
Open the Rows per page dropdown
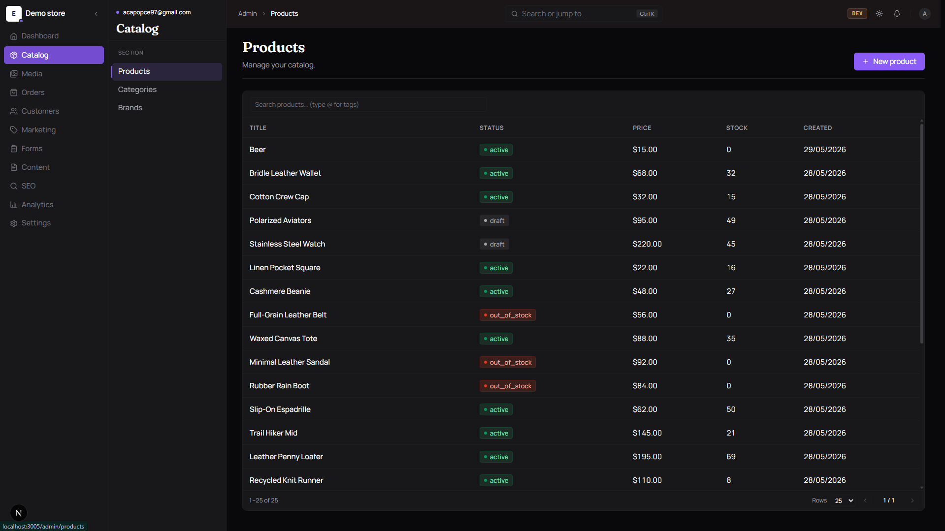point(844,500)
